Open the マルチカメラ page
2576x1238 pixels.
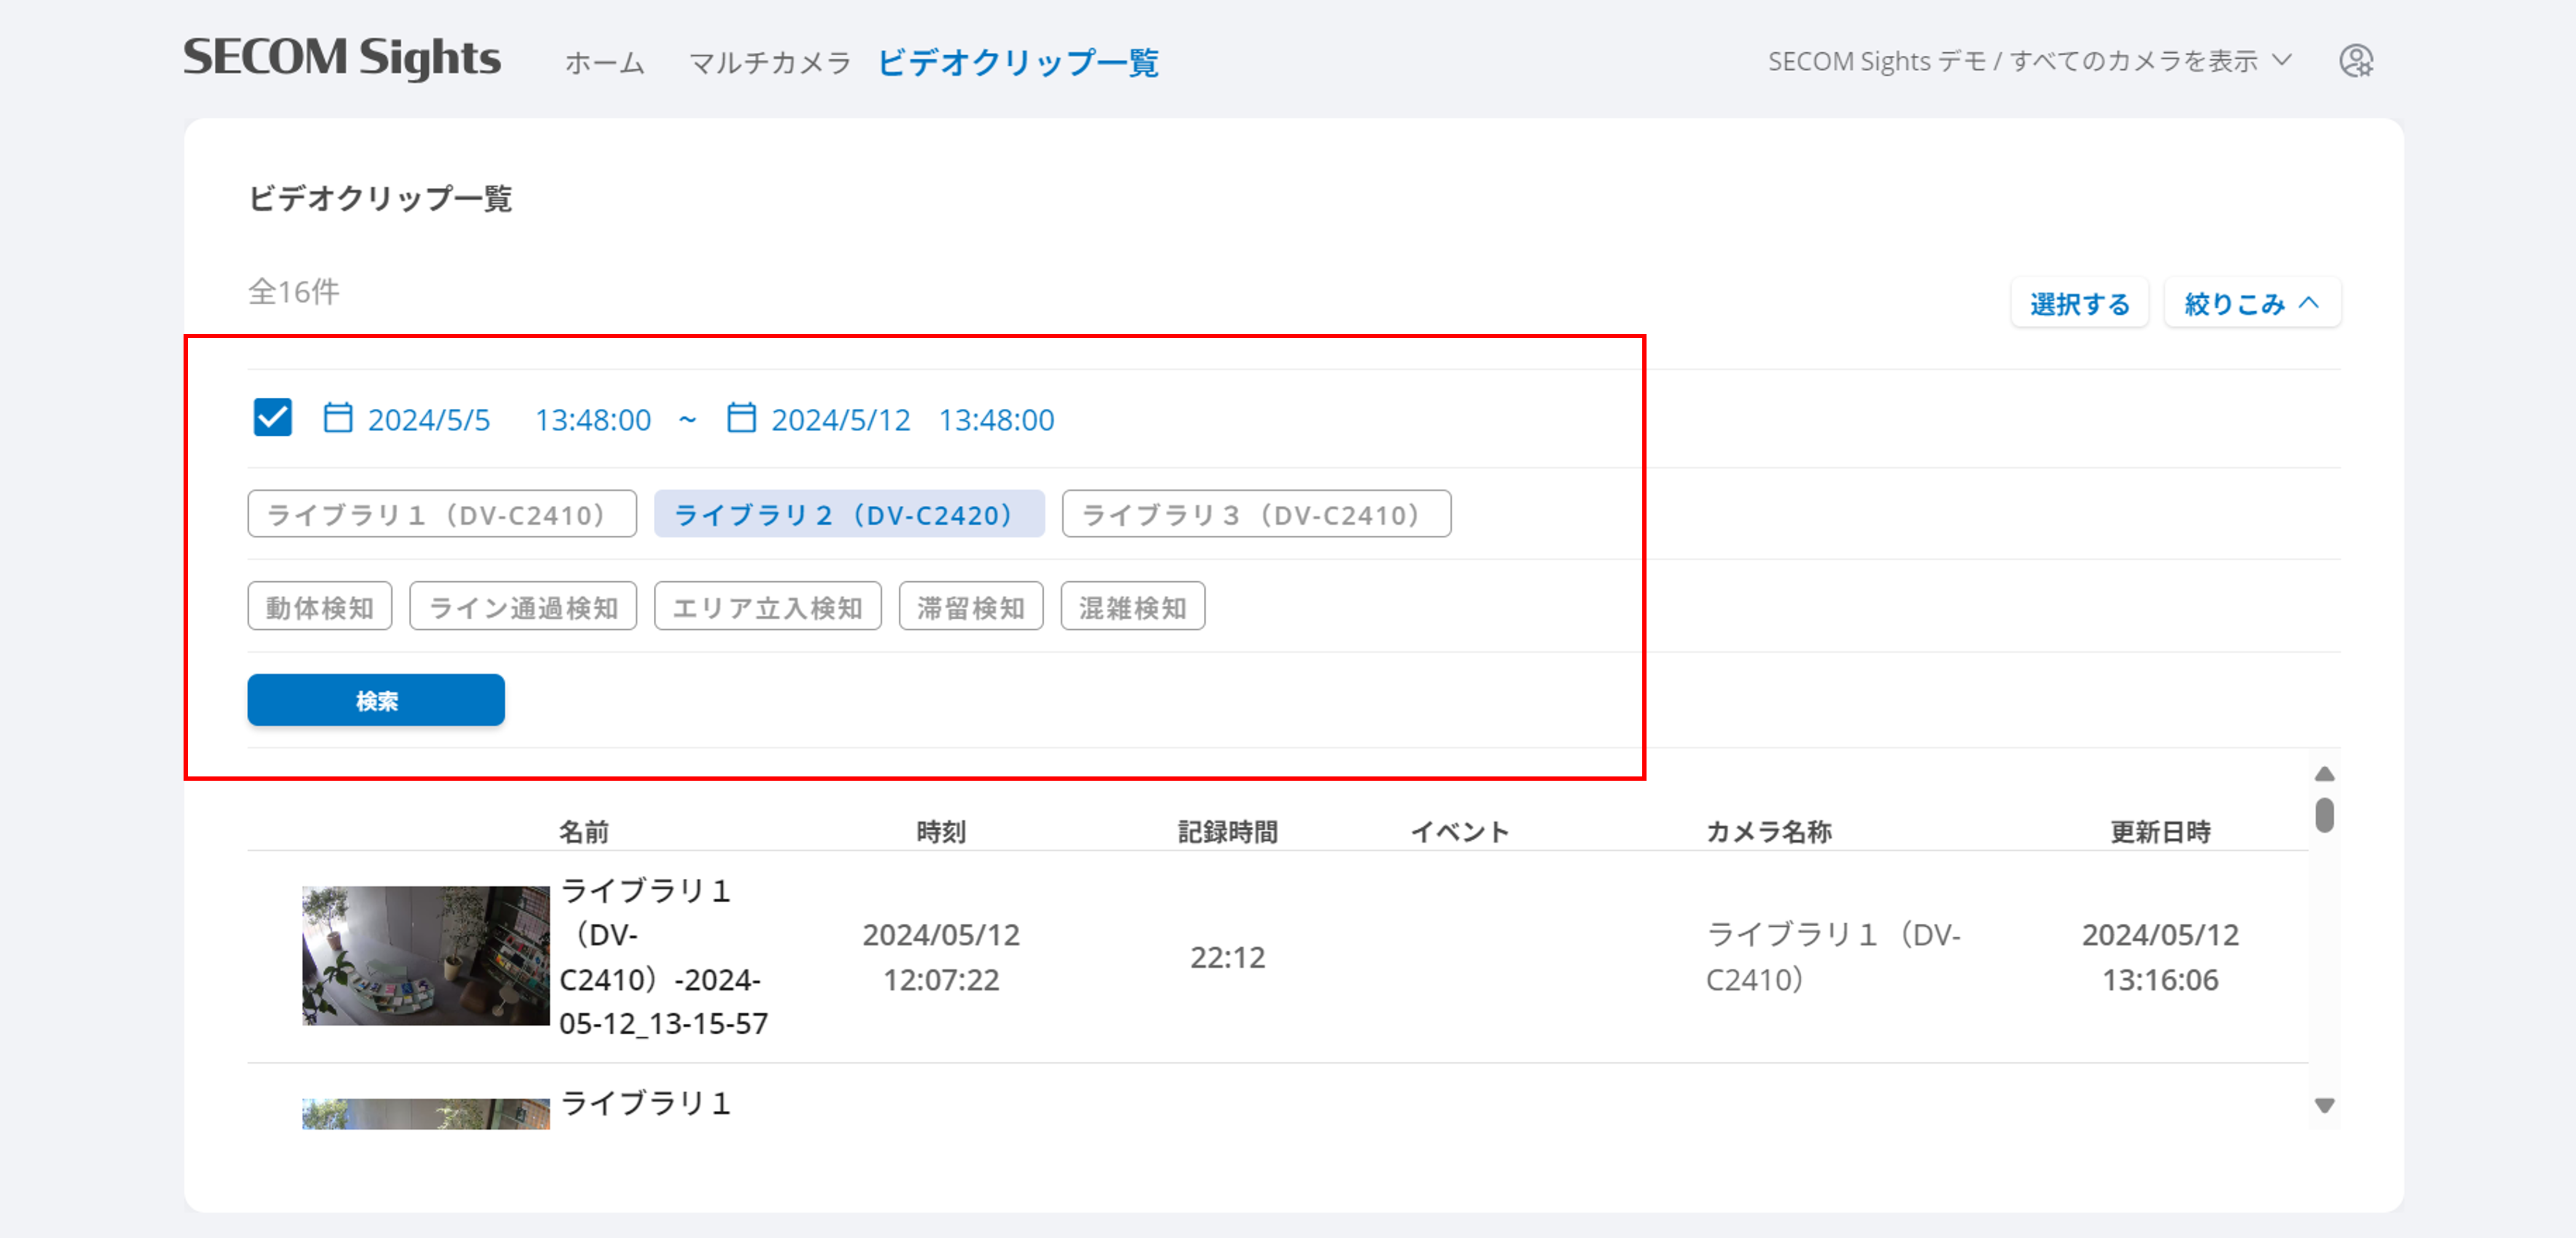pos(769,63)
